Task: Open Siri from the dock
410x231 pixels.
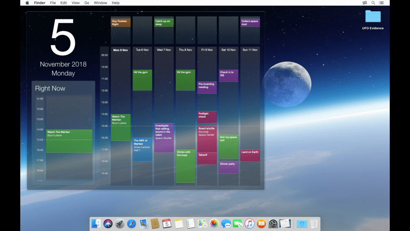Action: [108, 224]
